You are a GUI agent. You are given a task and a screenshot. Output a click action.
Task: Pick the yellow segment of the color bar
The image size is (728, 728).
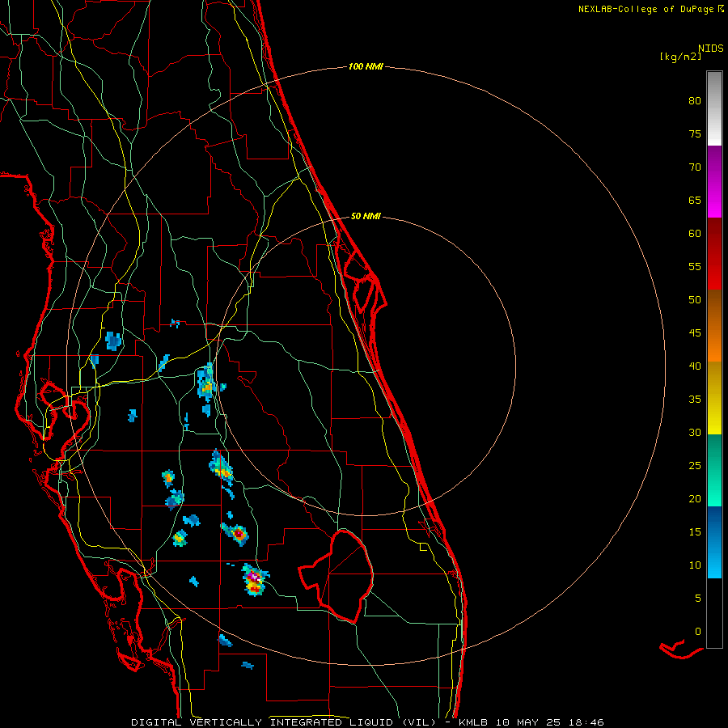click(714, 398)
